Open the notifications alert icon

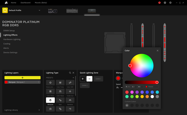point(159,3)
